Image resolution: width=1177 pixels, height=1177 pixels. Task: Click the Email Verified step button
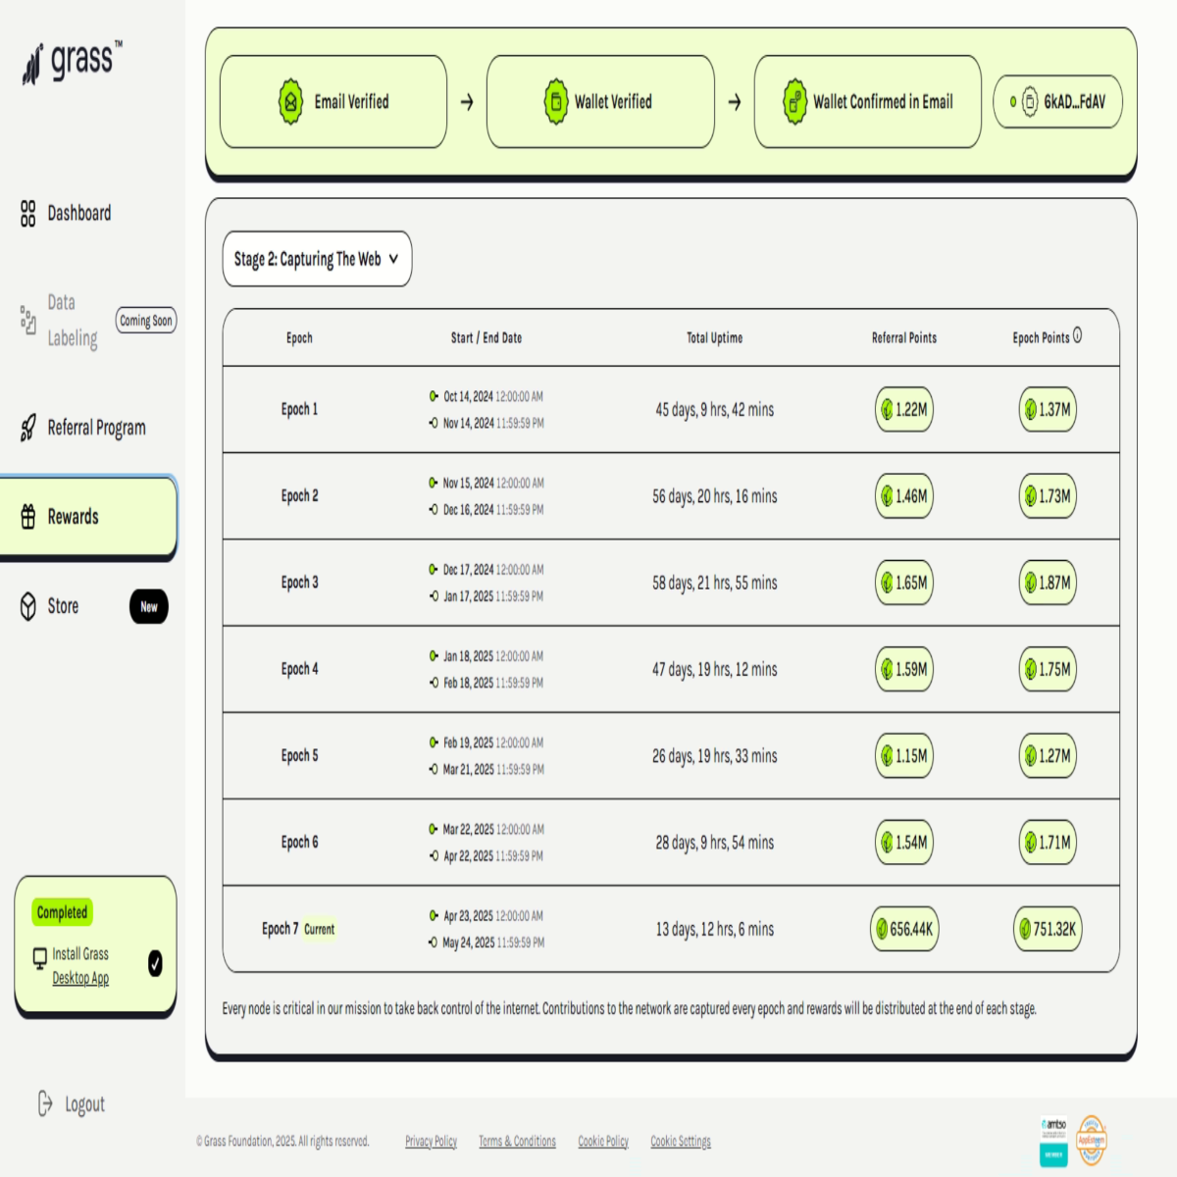pyautogui.click(x=333, y=102)
